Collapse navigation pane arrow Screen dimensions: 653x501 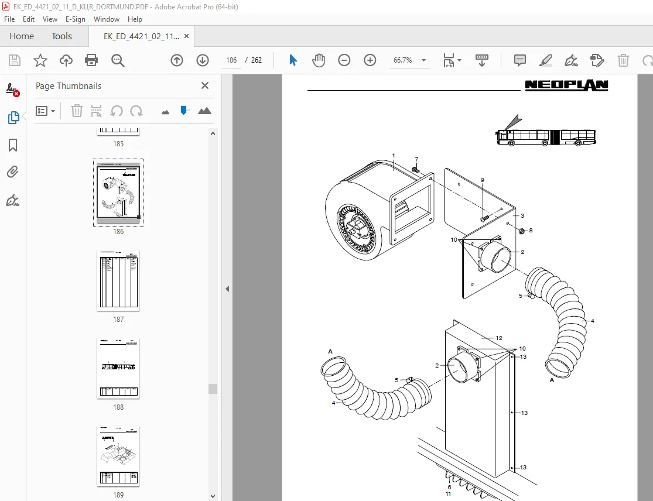(227, 289)
